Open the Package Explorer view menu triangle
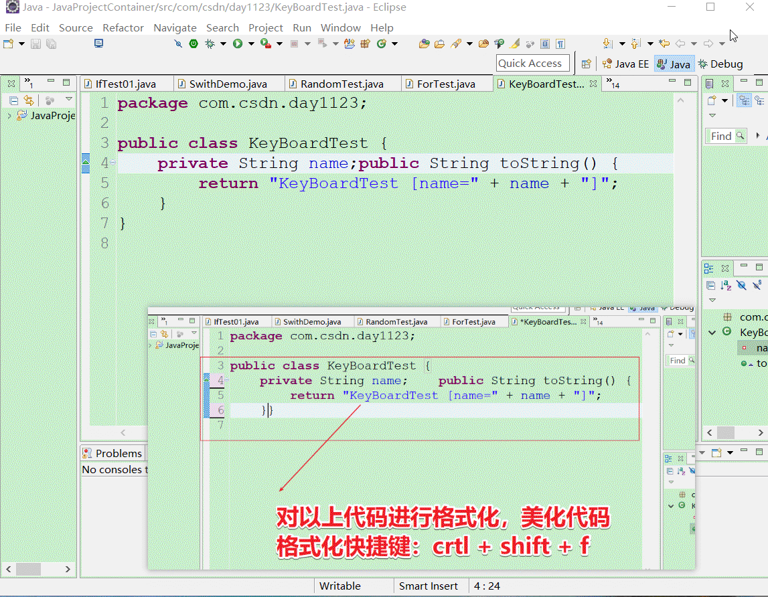The height and width of the screenshot is (597, 768). 69,100
